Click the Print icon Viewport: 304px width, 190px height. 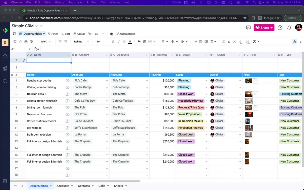click(x=26, y=42)
